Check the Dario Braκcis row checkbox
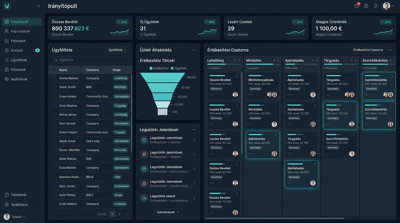 [x=54, y=106]
